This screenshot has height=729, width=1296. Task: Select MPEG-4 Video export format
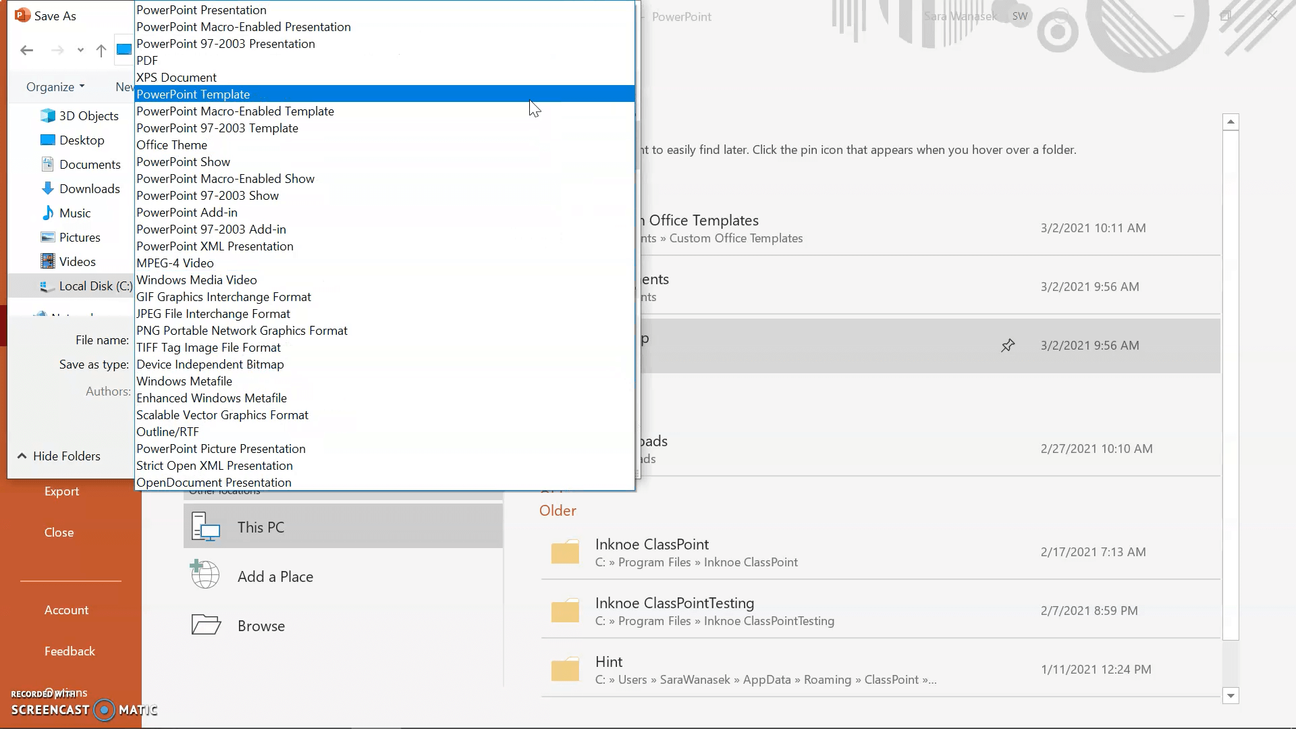click(x=175, y=263)
